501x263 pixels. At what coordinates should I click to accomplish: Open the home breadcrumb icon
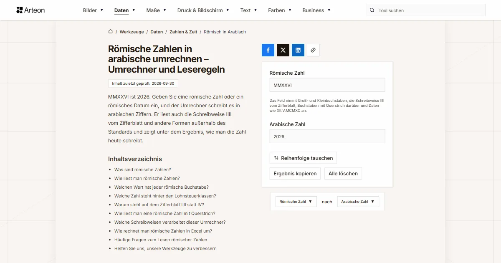111,32
